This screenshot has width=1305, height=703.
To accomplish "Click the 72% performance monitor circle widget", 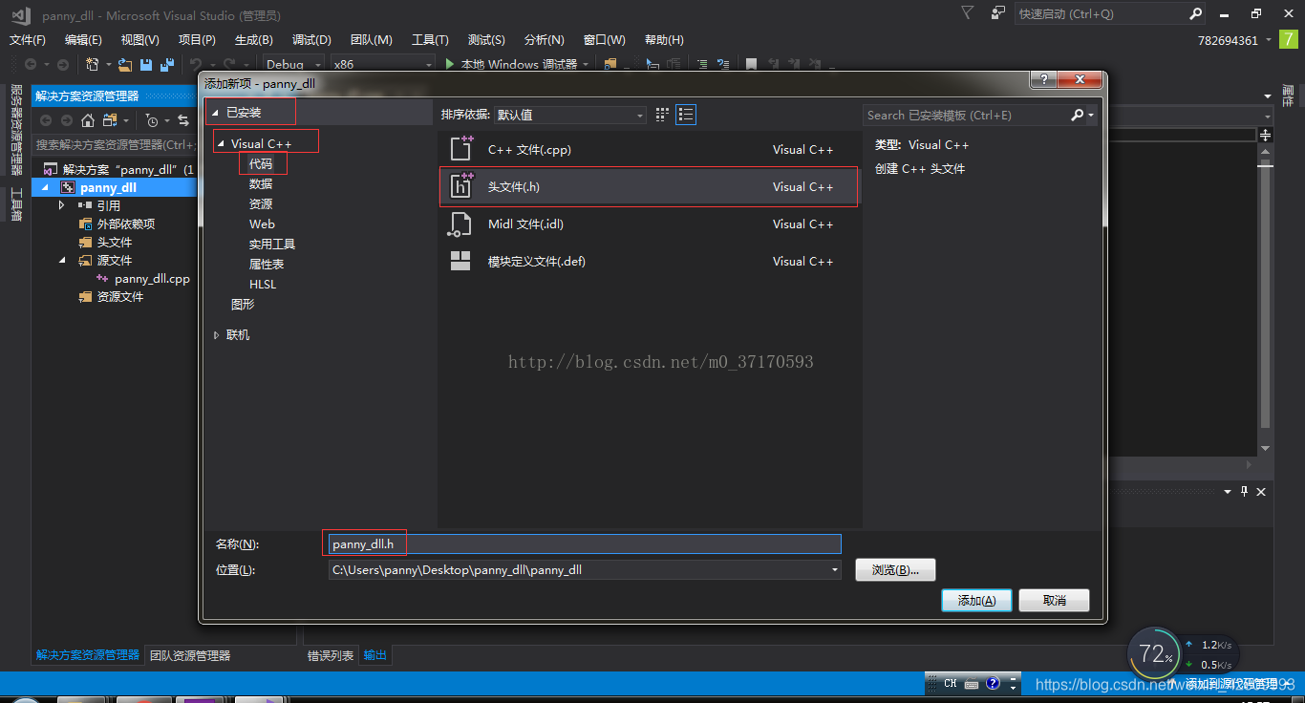I will [1154, 653].
